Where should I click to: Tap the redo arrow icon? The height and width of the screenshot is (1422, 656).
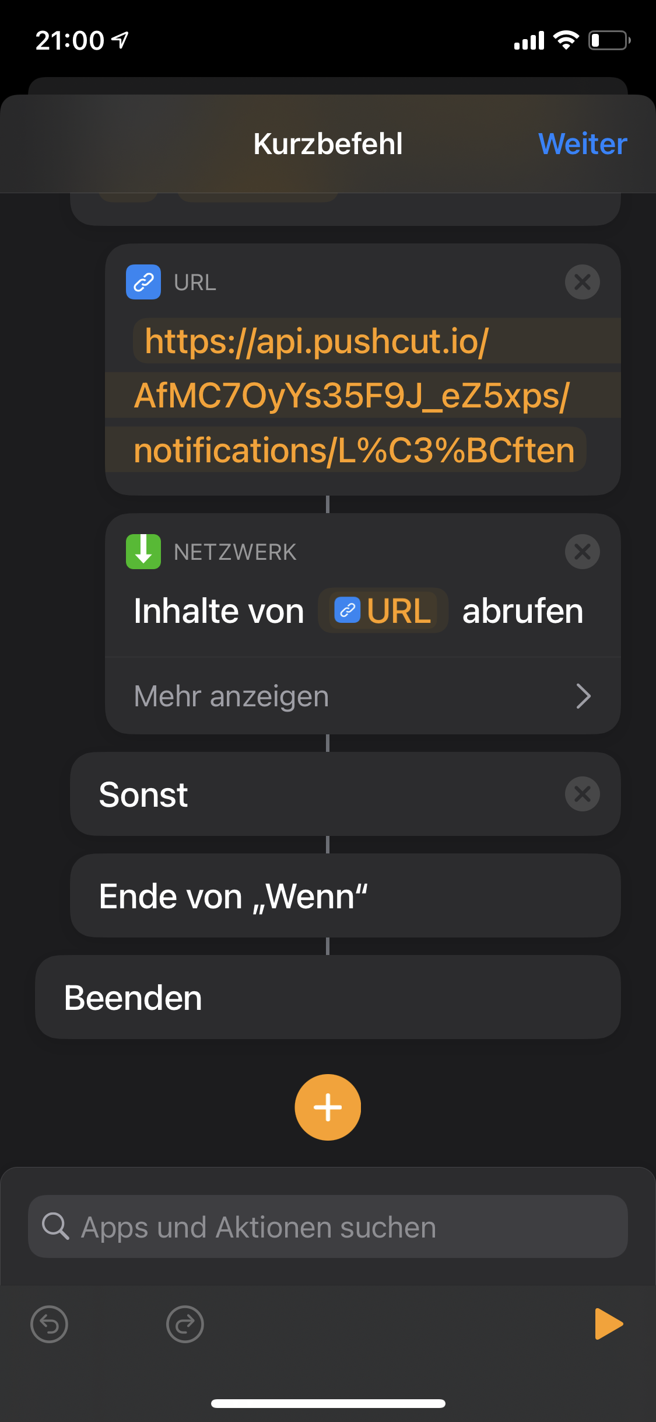[x=185, y=1324]
